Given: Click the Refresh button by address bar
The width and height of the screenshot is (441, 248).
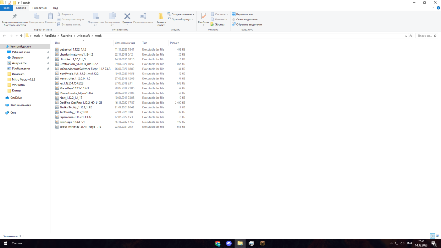Looking at the screenshot, I should pos(411,36).
